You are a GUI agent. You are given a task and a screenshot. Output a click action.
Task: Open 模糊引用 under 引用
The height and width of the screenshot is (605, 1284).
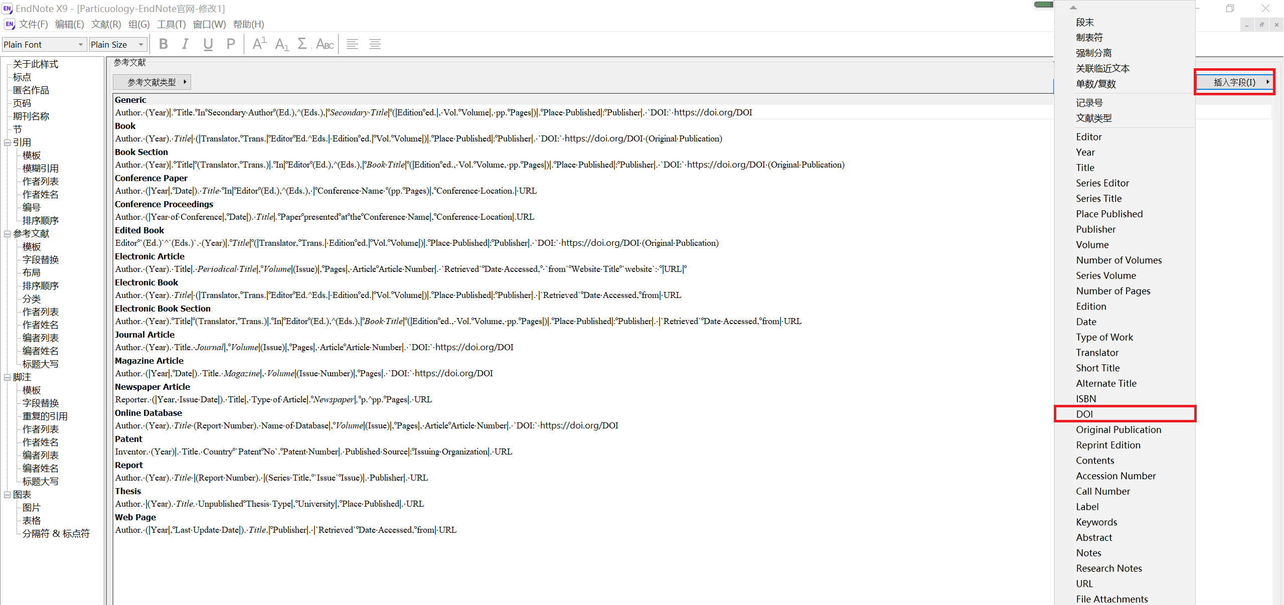tap(41, 169)
